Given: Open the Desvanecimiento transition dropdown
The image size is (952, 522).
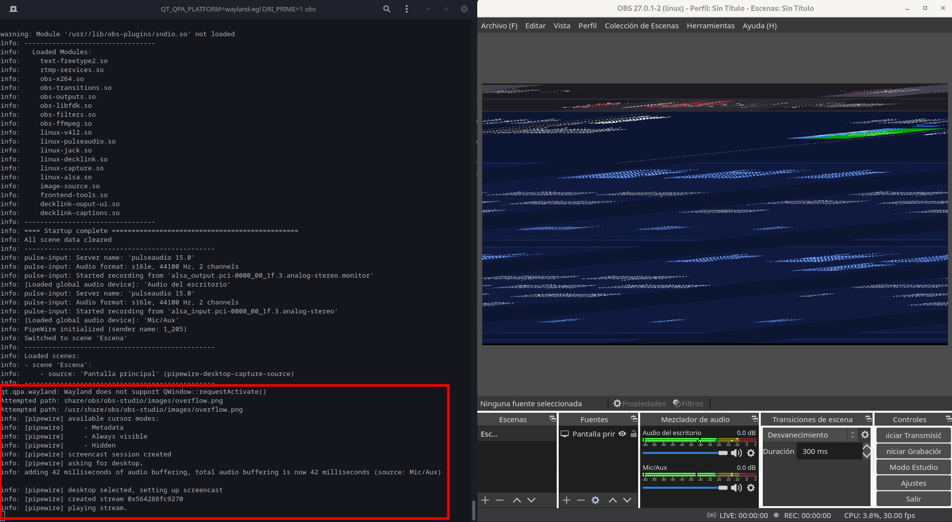Looking at the screenshot, I should (852, 435).
